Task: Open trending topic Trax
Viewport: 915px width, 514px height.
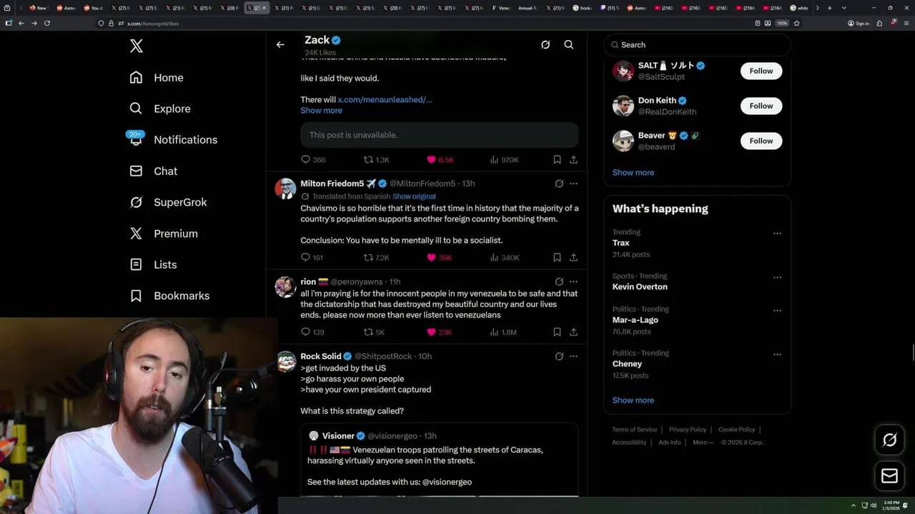Action: point(620,243)
